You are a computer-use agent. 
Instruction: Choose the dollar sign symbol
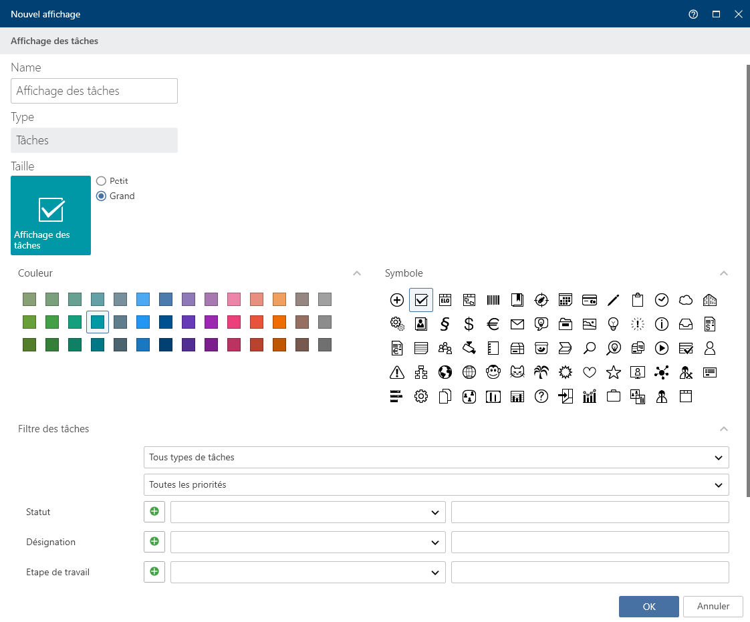coord(469,325)
